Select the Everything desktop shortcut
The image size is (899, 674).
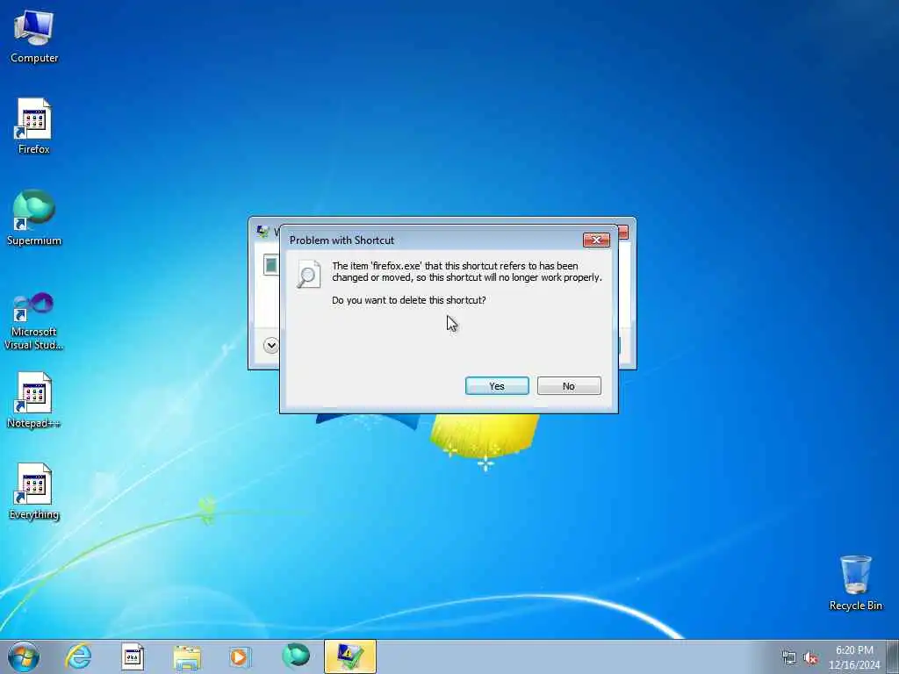coord(34,491)
